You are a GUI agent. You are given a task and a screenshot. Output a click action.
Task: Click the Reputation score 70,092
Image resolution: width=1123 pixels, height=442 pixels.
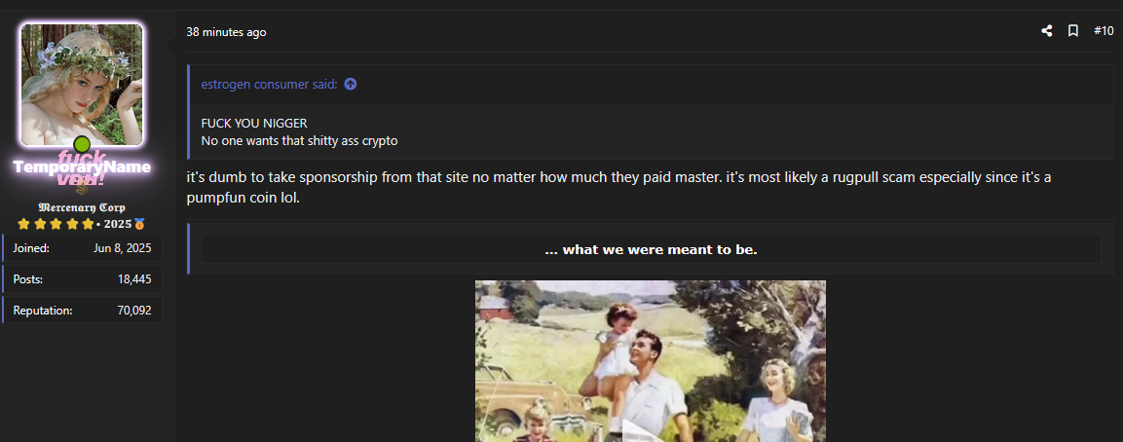(134, 311)
